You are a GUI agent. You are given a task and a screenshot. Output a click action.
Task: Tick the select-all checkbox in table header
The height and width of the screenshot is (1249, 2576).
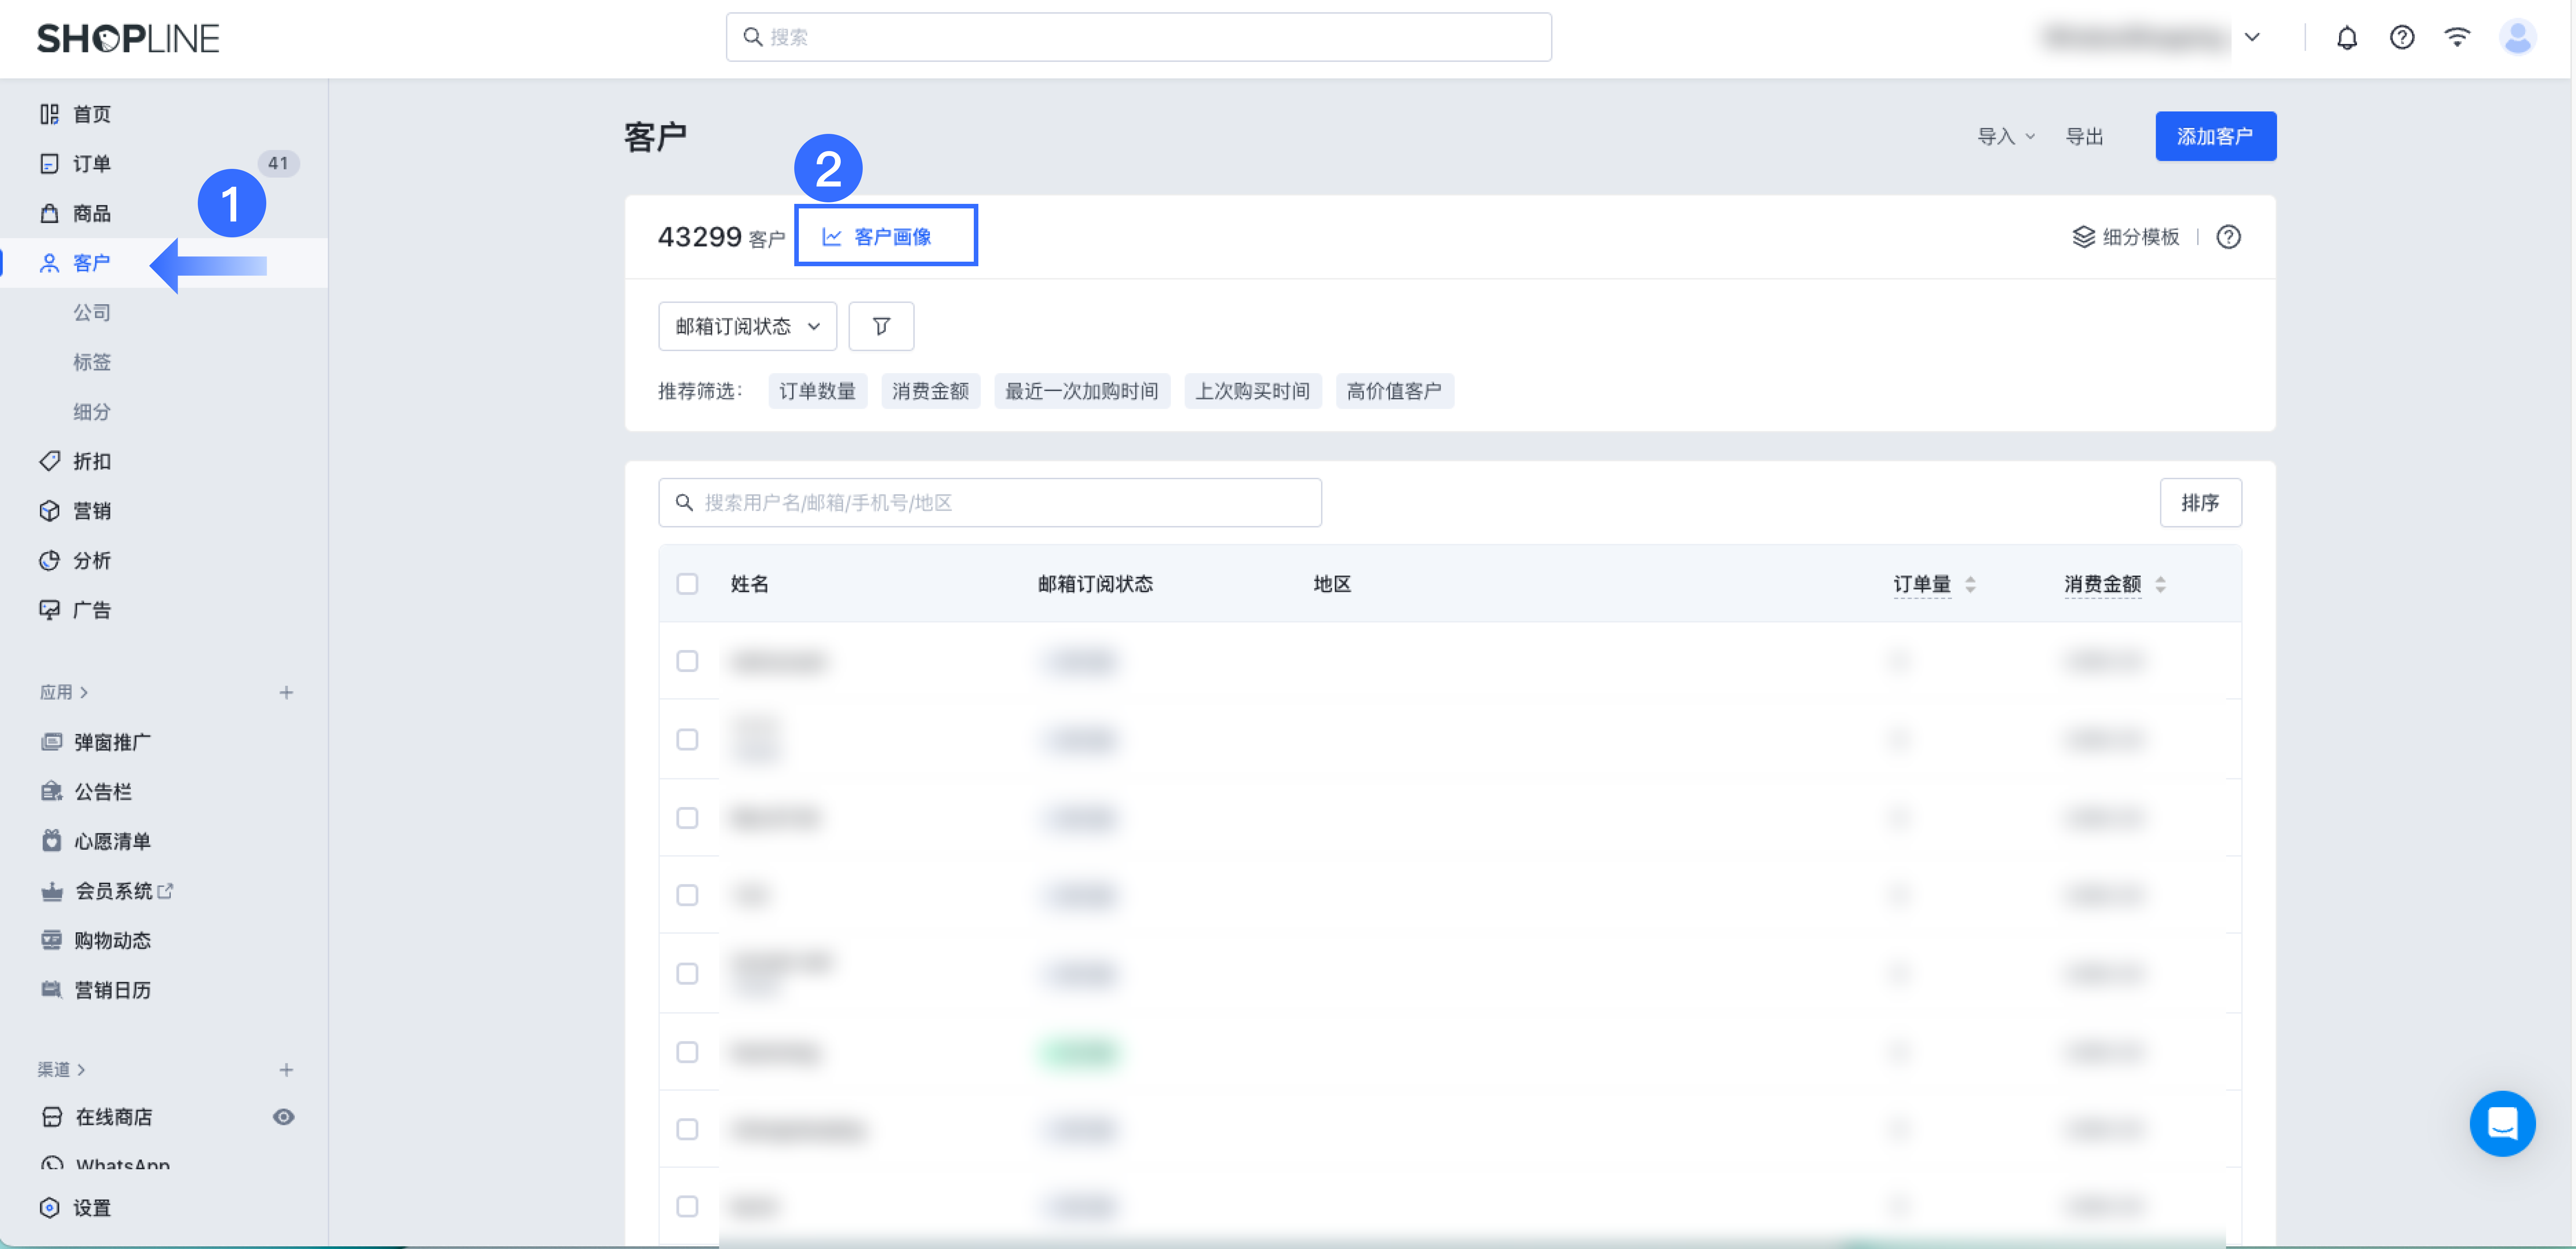[x=687, y=584]
